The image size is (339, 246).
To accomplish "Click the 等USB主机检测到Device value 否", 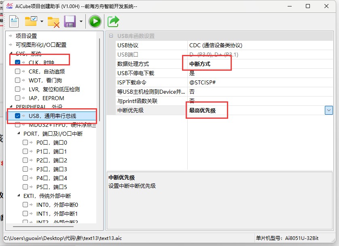I will [260, 92].
